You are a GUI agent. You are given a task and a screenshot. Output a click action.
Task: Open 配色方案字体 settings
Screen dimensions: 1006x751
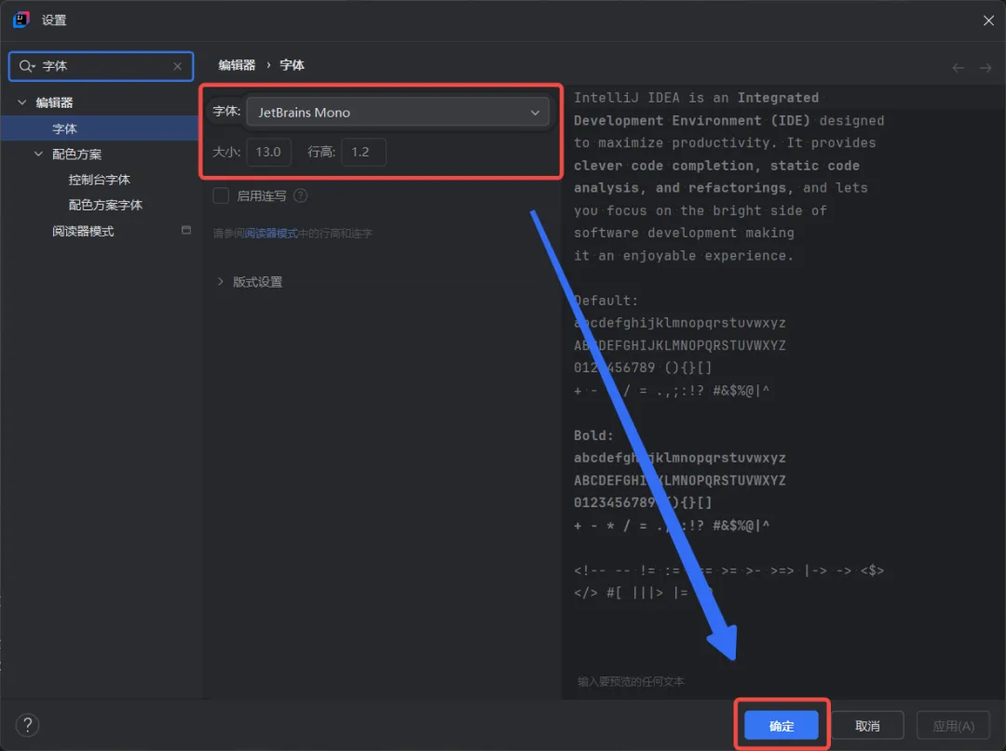(x=106, y=205)
